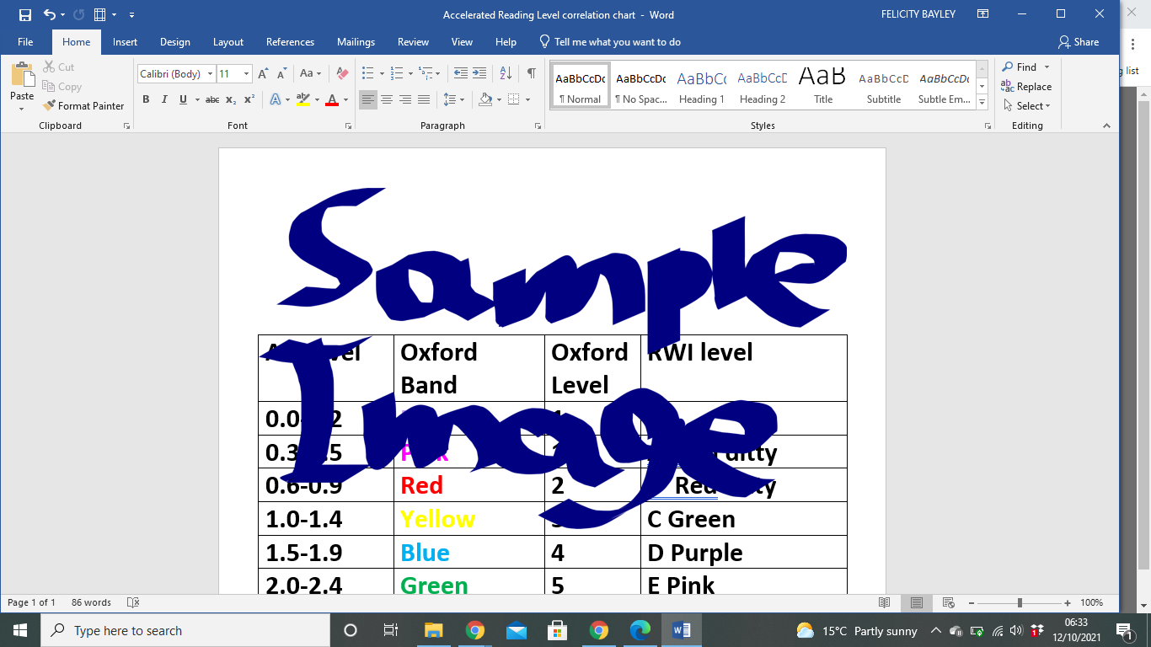Viewport: 1151px width, 647px height.
Task: Click the Format Painter brush icon
Action: [49, 106]
